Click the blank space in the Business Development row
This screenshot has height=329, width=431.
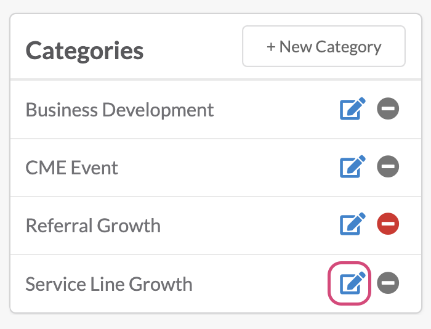pyautogui.click(x=275, y=110)
